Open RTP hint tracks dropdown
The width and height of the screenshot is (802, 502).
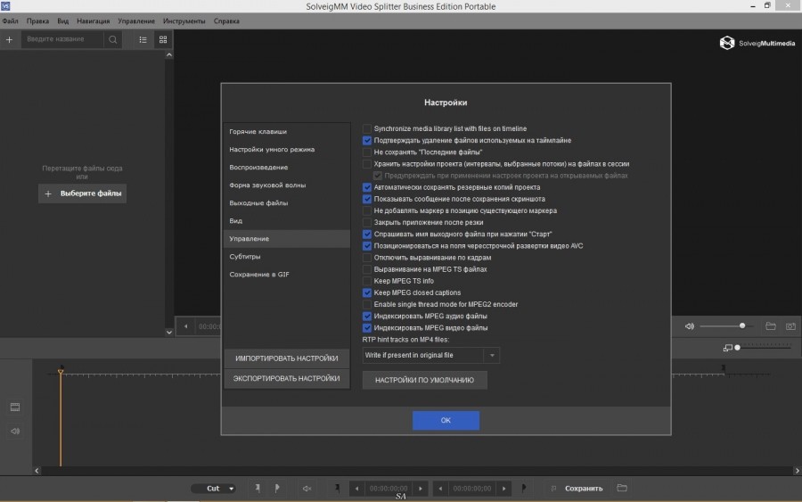point(430,355)
